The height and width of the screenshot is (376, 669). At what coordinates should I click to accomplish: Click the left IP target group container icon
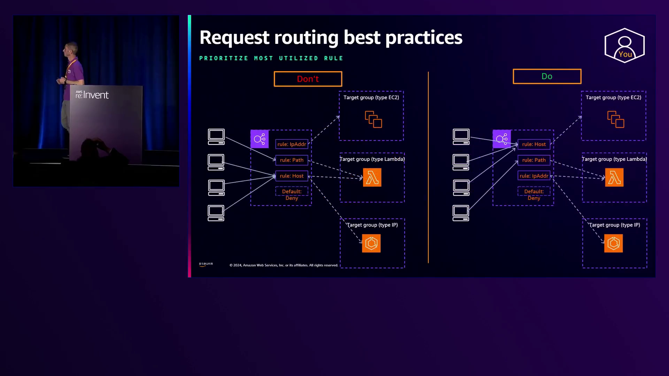pos(371,243)
